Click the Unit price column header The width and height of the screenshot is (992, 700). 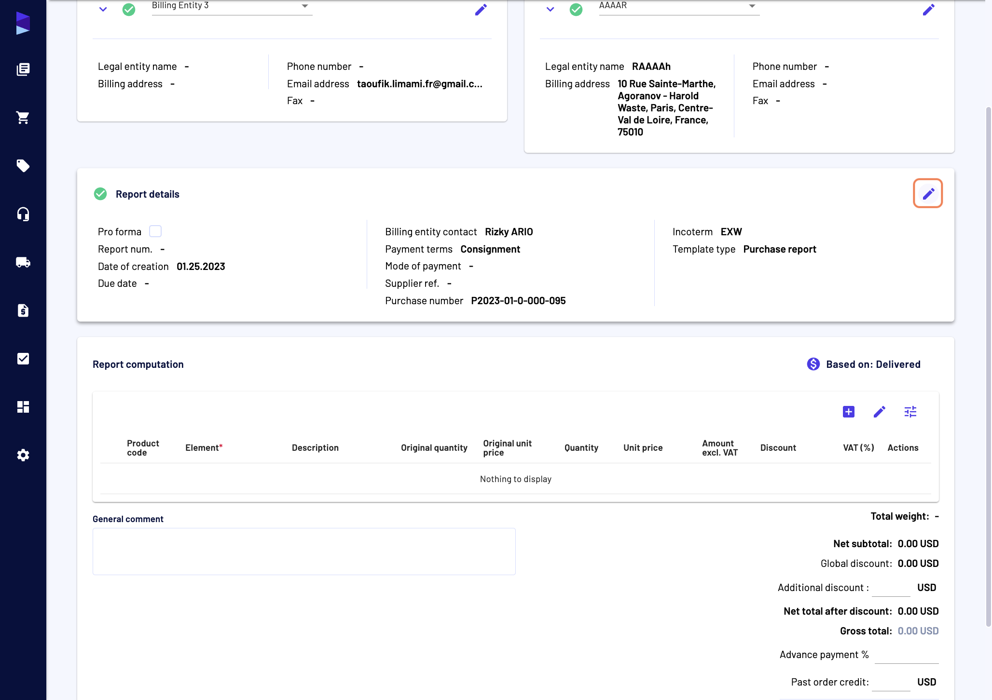tap(643, 448)
